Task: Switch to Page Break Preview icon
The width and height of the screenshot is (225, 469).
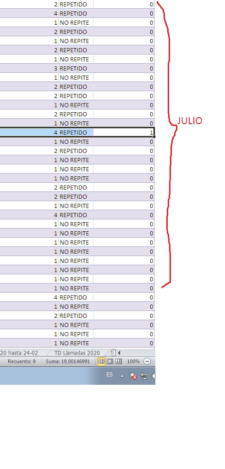Action: click(x=119, y=361)
